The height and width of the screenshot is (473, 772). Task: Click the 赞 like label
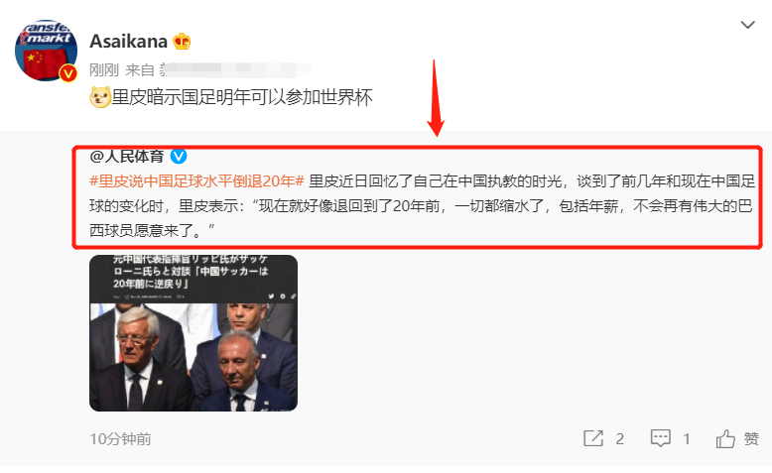tap(751, 438)
